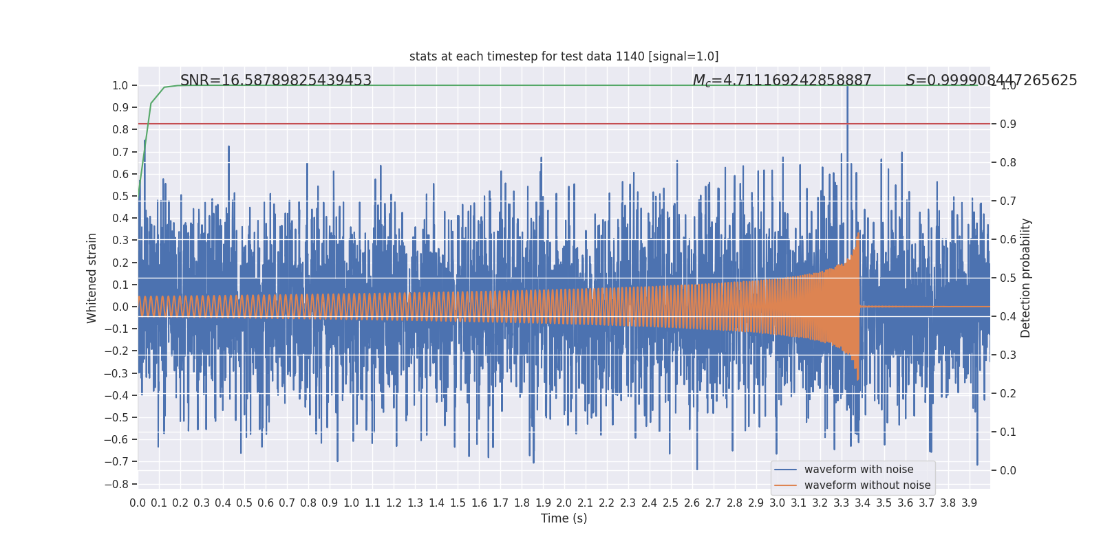Click "waveform without noise" legend entry text
Screen dimensions: 1101x550
(867, 485)
